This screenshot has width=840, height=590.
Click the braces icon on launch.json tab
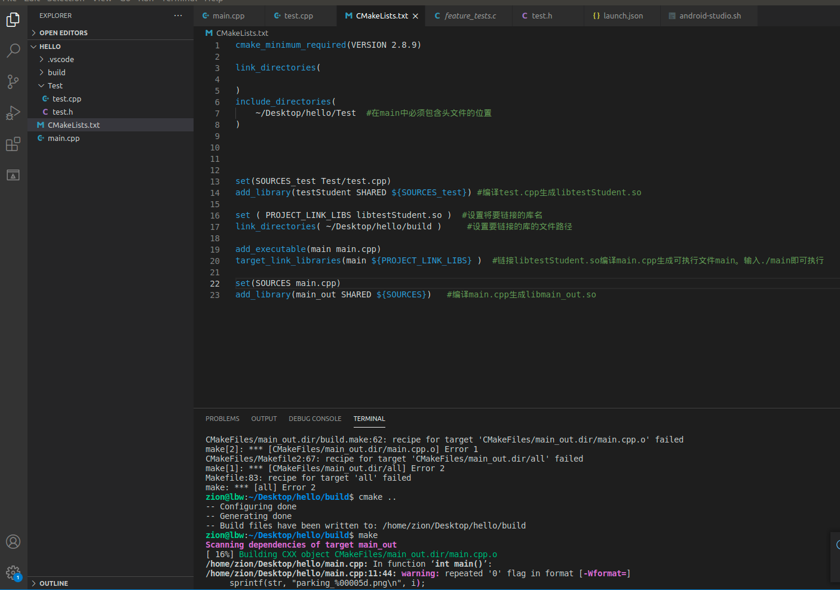(x=596, y=16)
